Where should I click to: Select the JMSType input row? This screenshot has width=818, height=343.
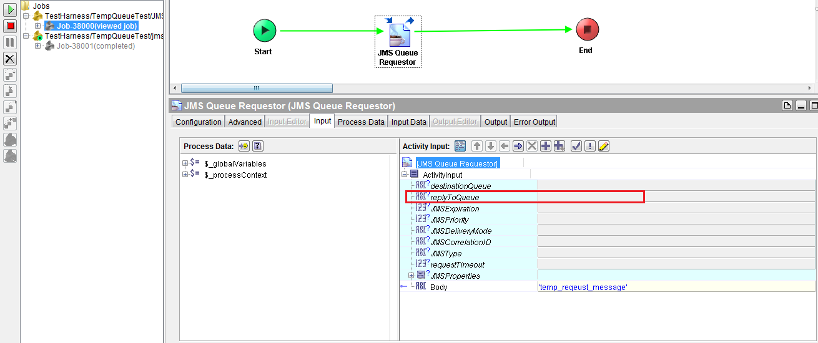[x=446, y=253]
